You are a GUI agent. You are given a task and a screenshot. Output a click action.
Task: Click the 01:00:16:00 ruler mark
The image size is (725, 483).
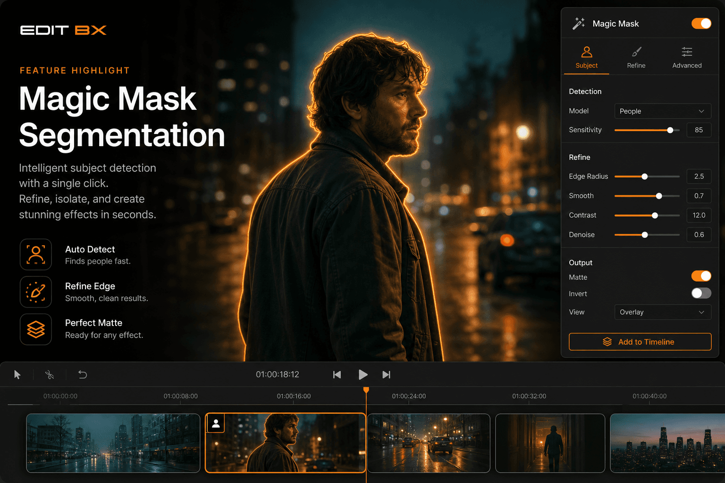(294, 396)
